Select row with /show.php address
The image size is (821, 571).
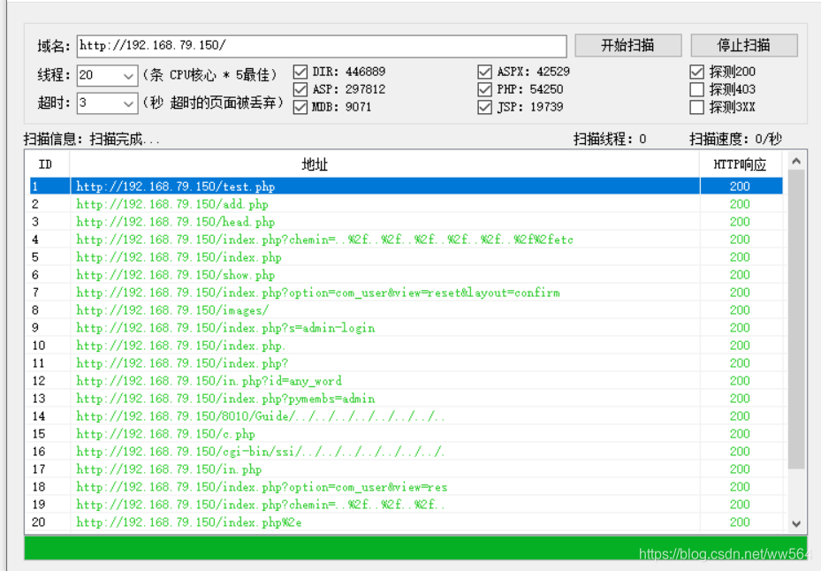pos(406,275)
